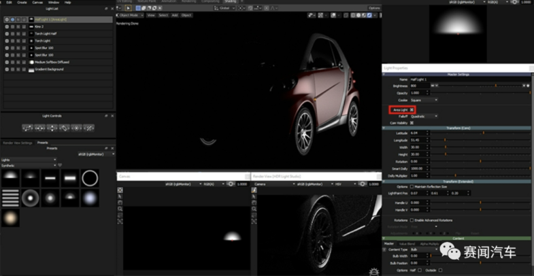Screen dimensions: 534x276
Task: Click the last icon in Light Controls toolbar
Action: [89, 127]
